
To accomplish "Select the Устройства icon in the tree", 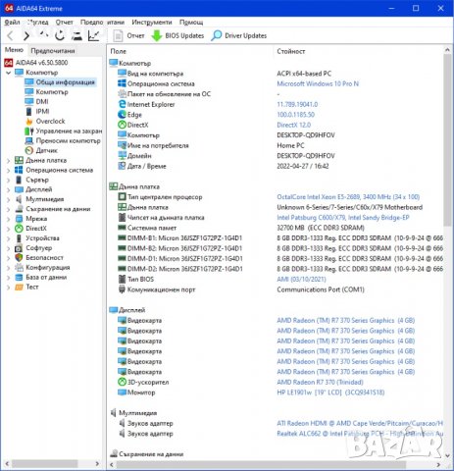I will point(19,238).
